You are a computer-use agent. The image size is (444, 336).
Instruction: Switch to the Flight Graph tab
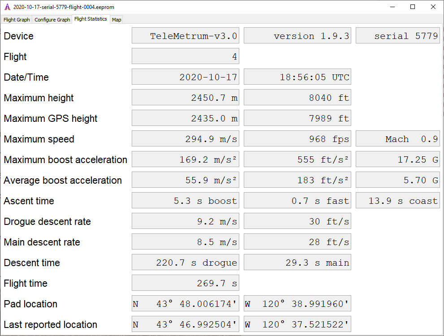pyautogui.click(x=17, y=20)
